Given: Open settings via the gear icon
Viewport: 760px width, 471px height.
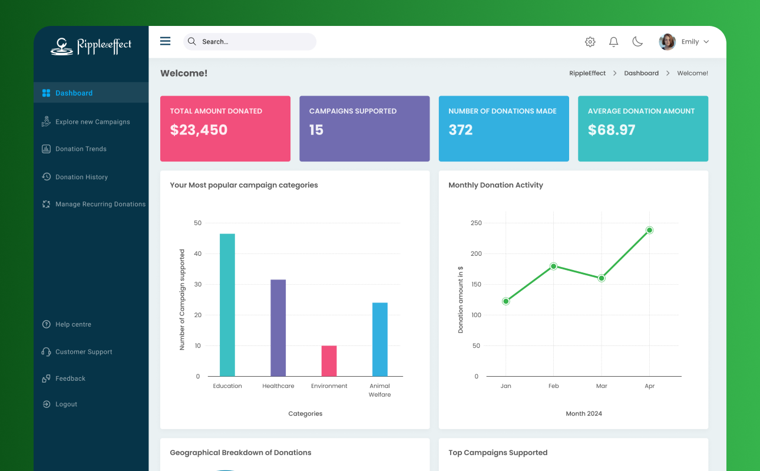Looking at the screenshot, I should coord(590,42).
